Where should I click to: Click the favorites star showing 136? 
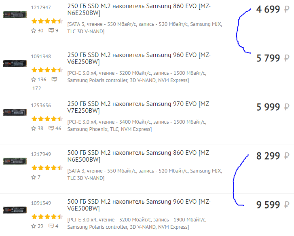(34, 80)
